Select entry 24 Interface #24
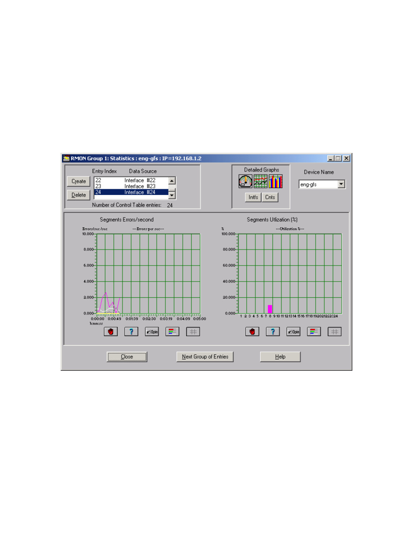Screen dimensions: 413x535 point(131,192)
